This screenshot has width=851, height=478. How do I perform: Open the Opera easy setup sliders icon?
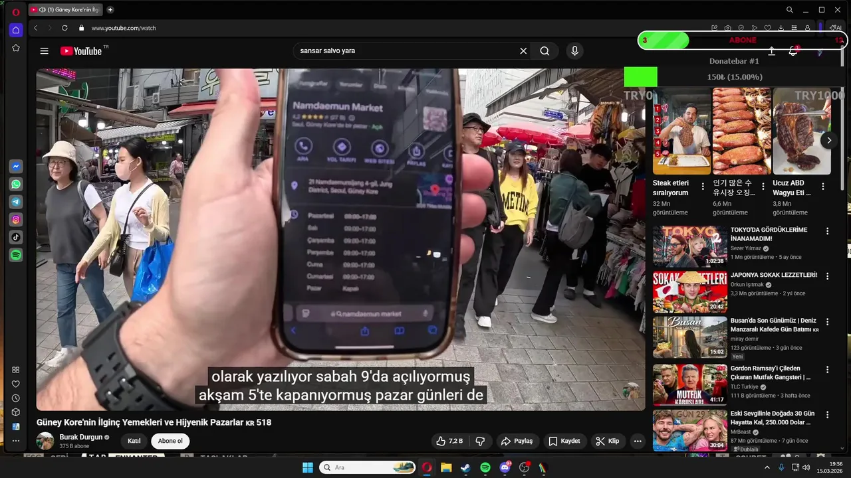click(794, 28)
